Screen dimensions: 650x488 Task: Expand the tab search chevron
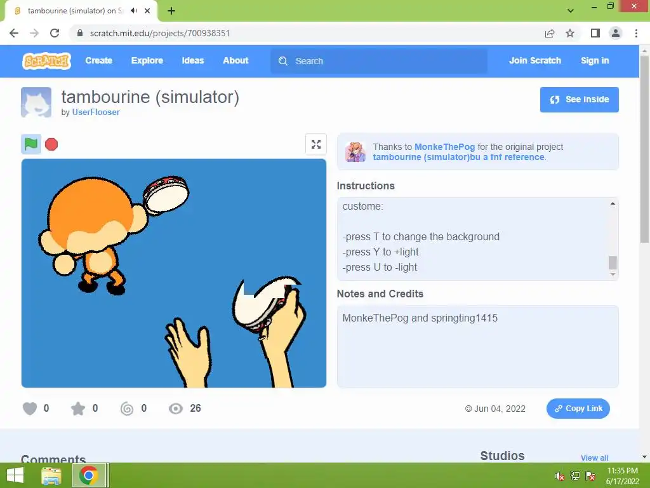(571, 11)
